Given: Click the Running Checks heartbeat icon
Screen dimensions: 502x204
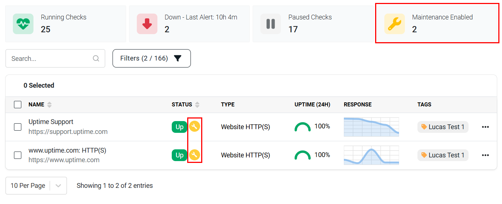Looking at the screenshot, I should click(23, 24).
